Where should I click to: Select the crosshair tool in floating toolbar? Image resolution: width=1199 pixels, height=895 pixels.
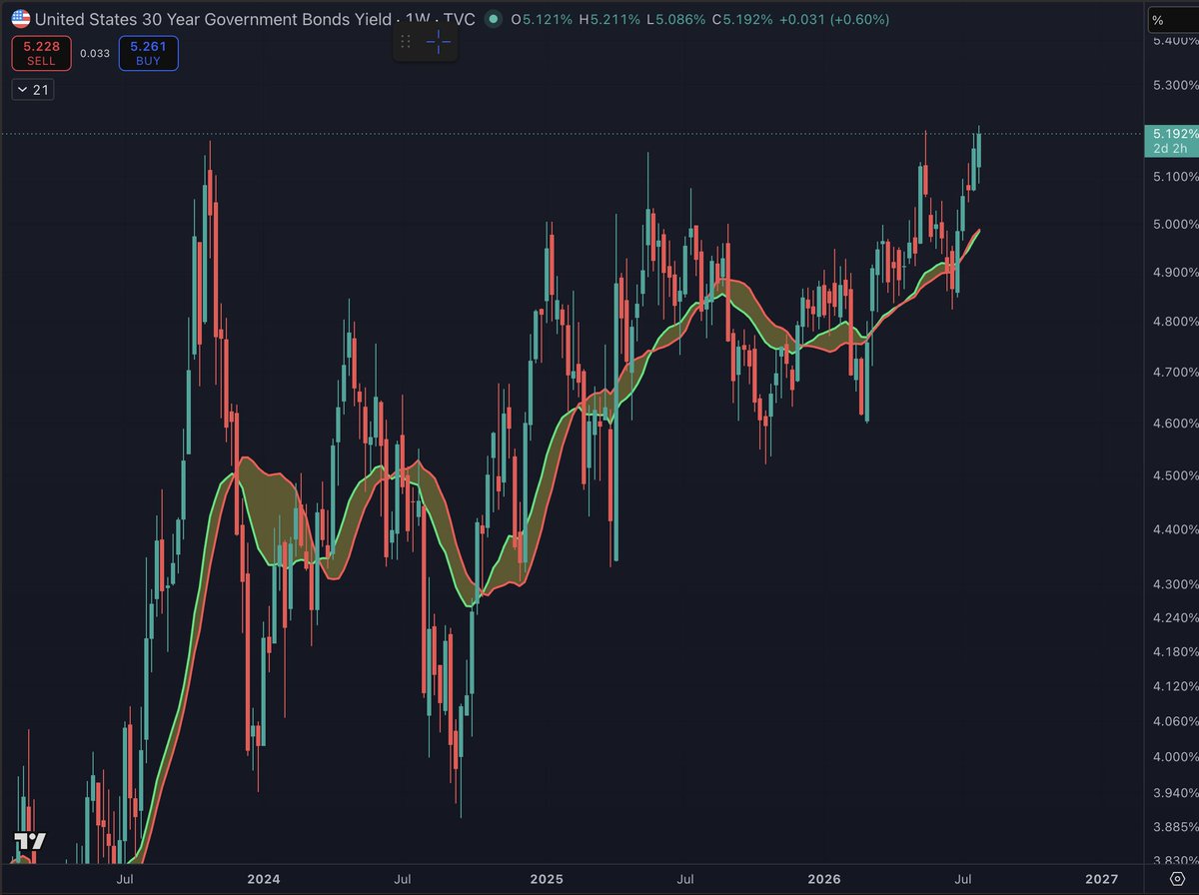439,41
